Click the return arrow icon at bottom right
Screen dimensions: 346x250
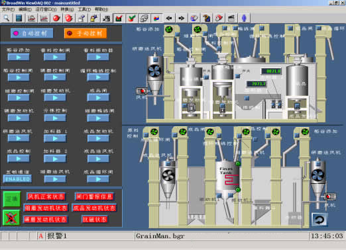coord(319,220)
